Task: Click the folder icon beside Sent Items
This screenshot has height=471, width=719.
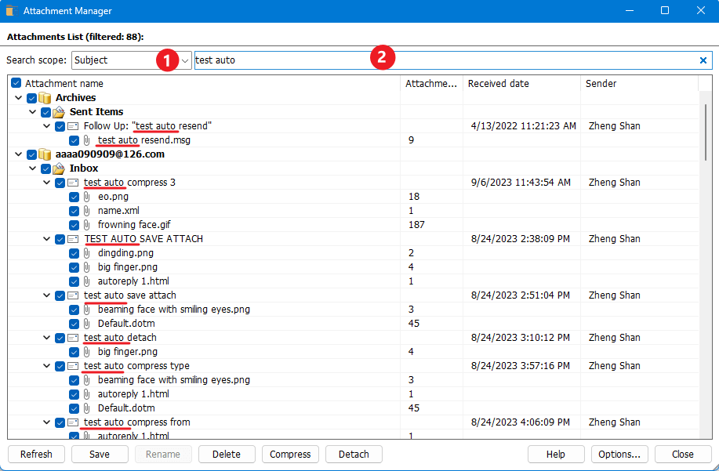Action: click(x=60, y=112)
